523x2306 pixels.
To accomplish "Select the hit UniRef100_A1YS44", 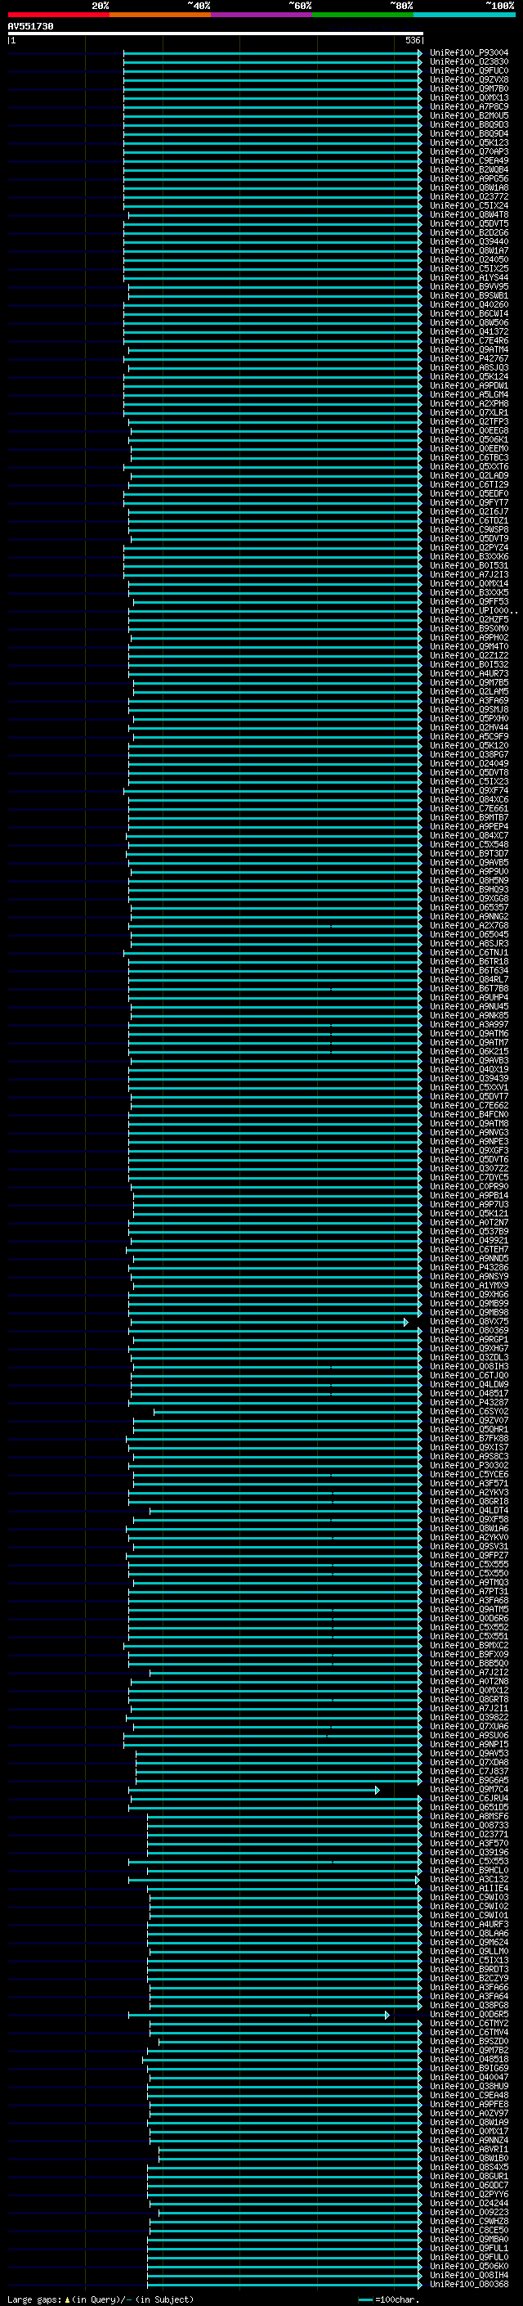I will [x=469, y=277].
